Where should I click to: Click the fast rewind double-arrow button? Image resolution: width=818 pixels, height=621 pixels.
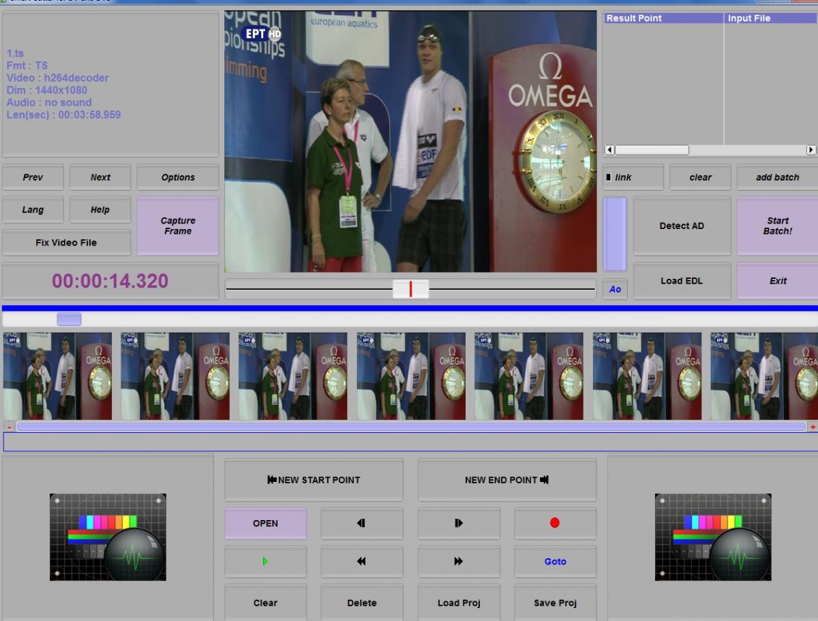click(362, 561)
